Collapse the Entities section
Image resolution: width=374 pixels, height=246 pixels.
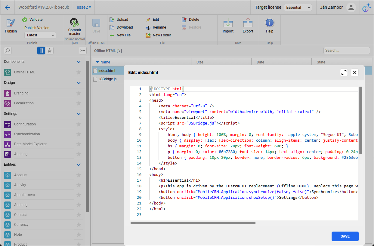79,165
